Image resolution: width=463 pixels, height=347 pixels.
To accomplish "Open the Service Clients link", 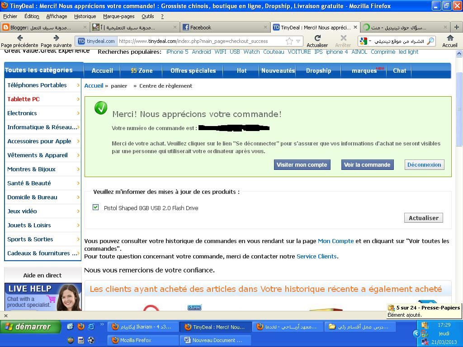I will pos(317,257).
